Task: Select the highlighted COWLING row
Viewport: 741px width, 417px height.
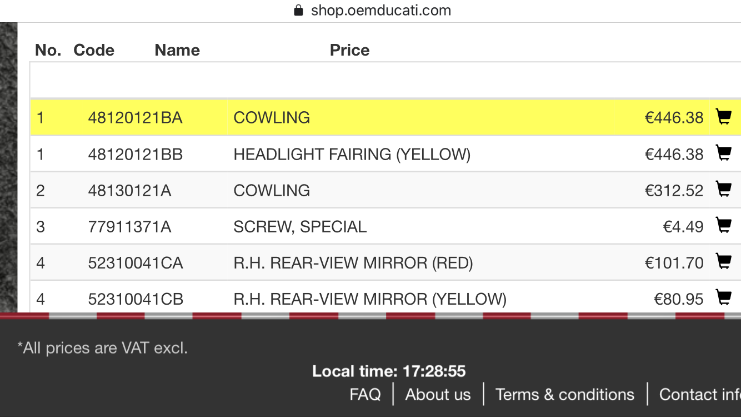Action: click(x=385, y=117)
